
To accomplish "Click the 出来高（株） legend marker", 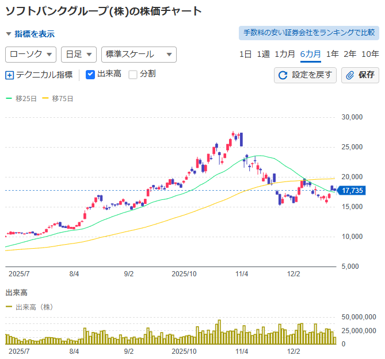I will [x=9, y=307].
